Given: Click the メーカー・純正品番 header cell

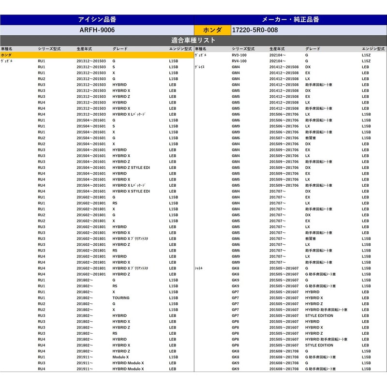Looking at the screenshot, I should [x=290, y=20].
